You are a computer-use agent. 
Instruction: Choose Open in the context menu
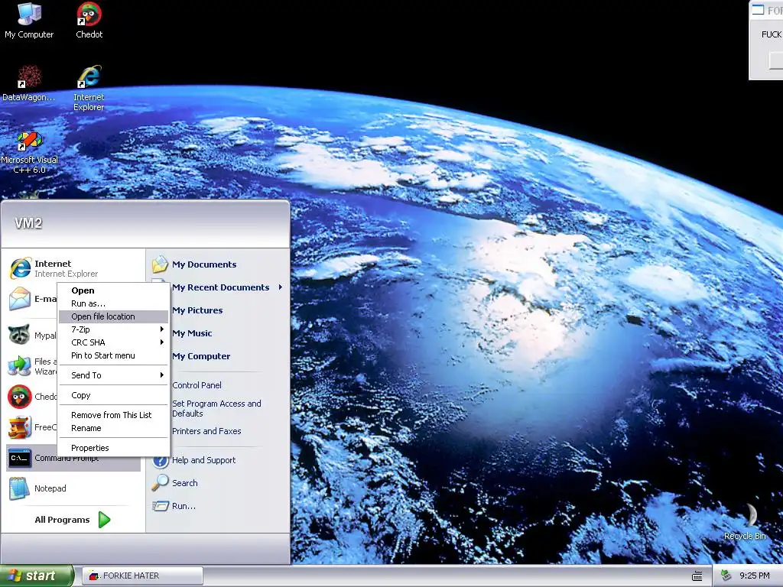(x=113, y=290)
